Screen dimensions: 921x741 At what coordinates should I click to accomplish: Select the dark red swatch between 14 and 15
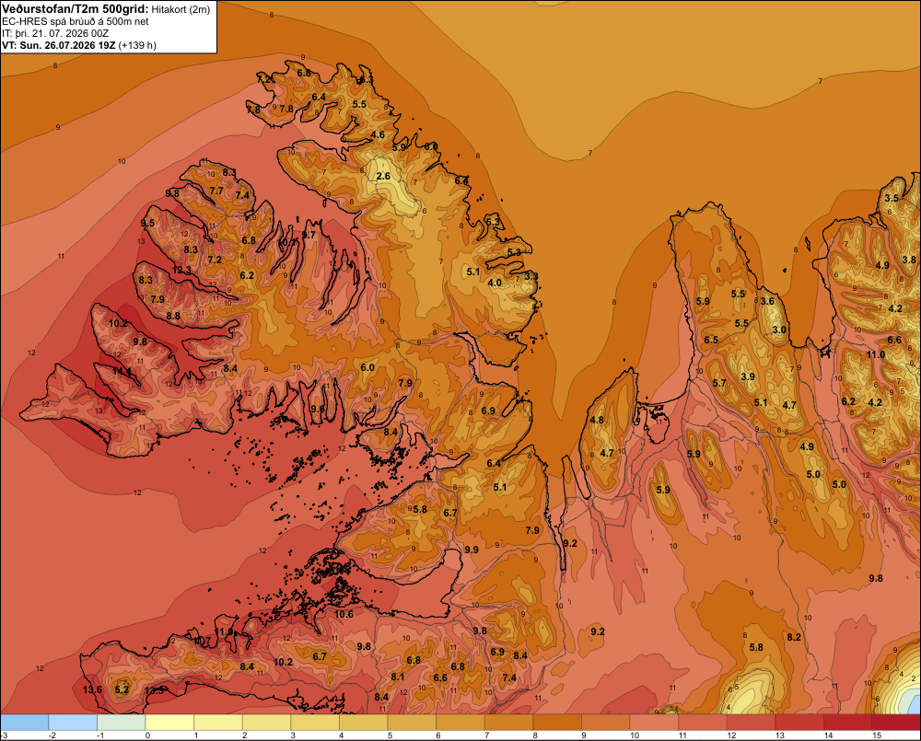(847, 722)
